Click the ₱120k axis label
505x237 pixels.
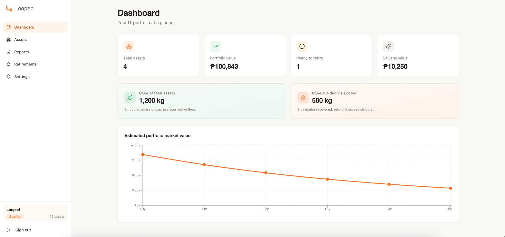pos(135,146)
